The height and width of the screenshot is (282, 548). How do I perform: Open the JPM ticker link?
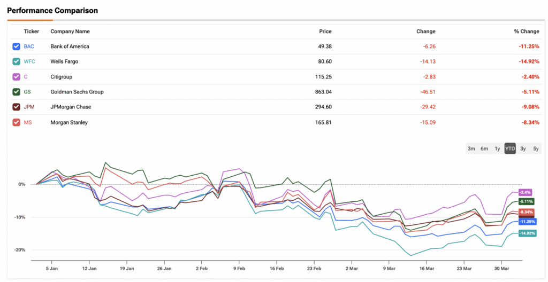pyautogui.click(x=29, y=107)
